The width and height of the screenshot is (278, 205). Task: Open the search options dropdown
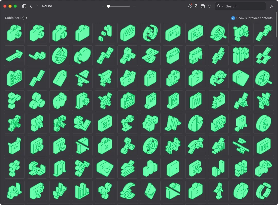220,6
